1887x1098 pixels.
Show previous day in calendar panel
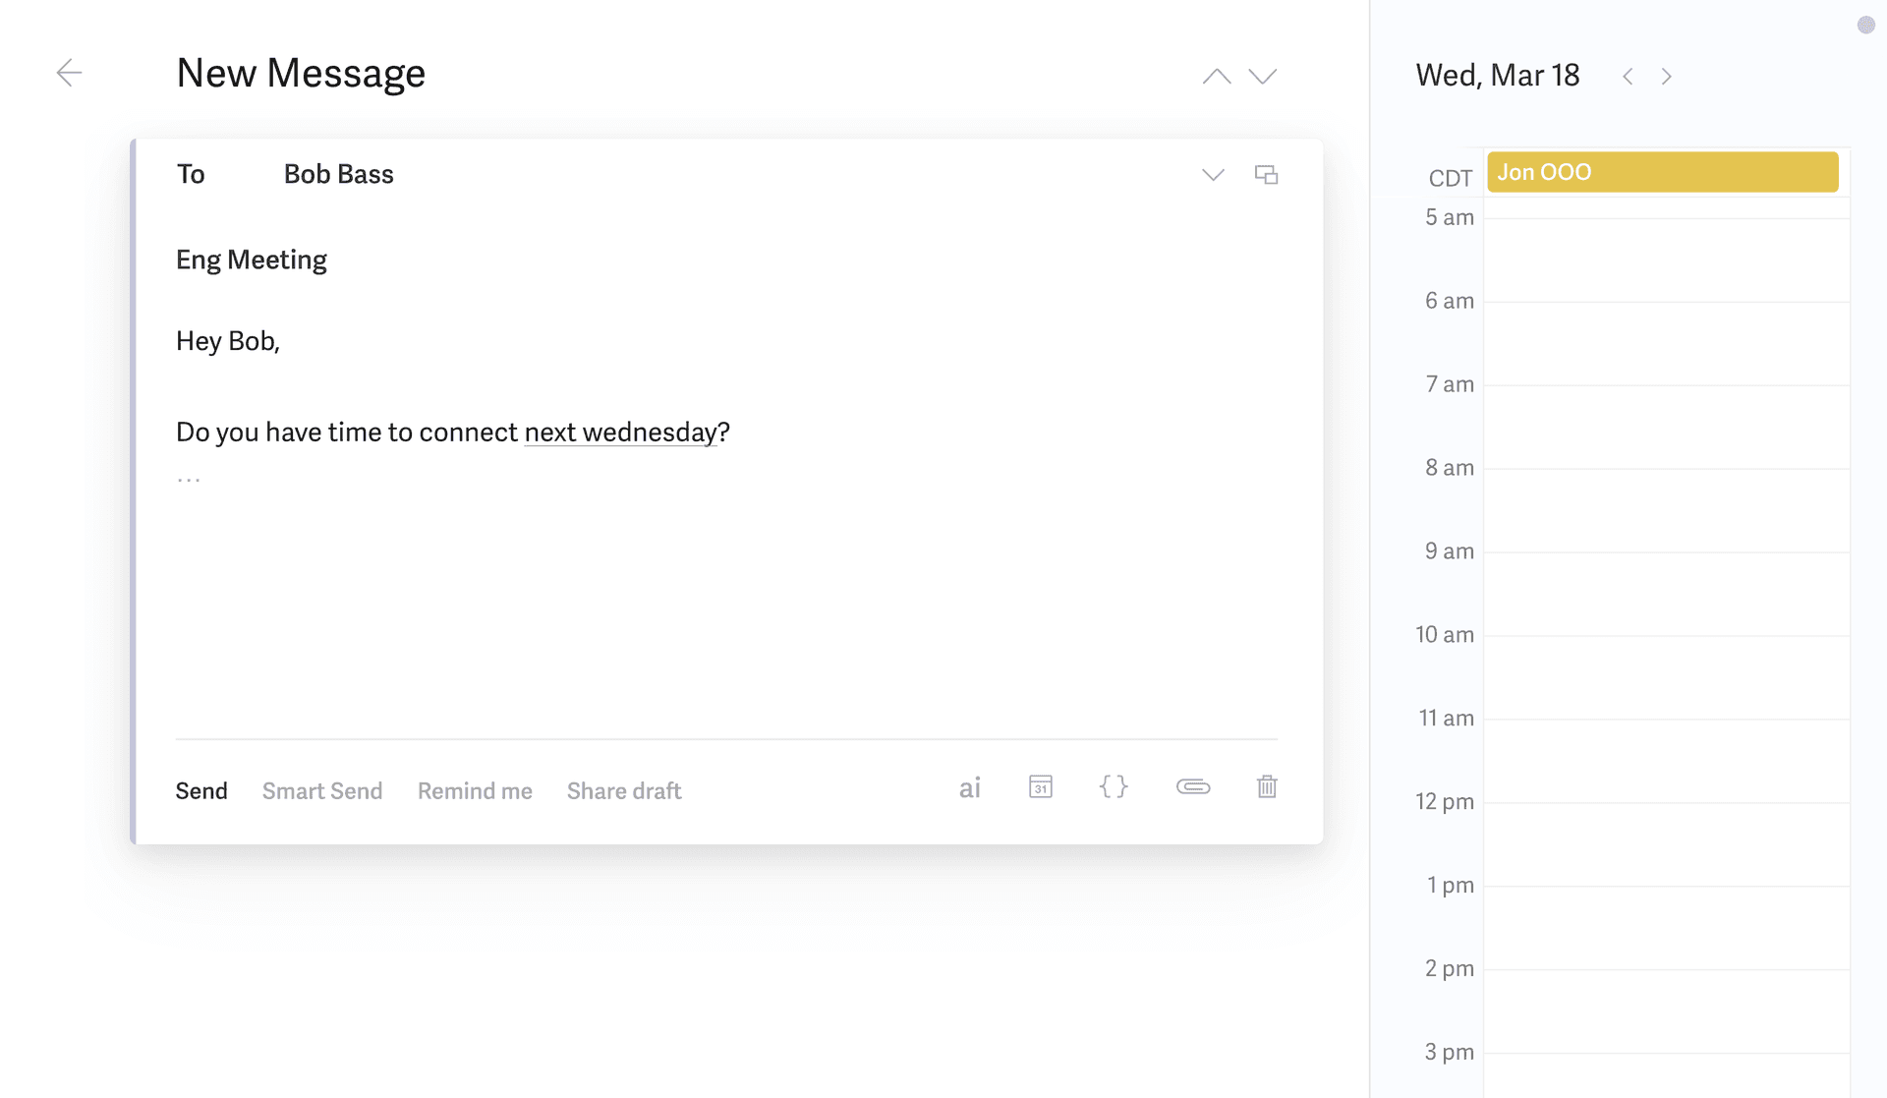(1628, 77)
